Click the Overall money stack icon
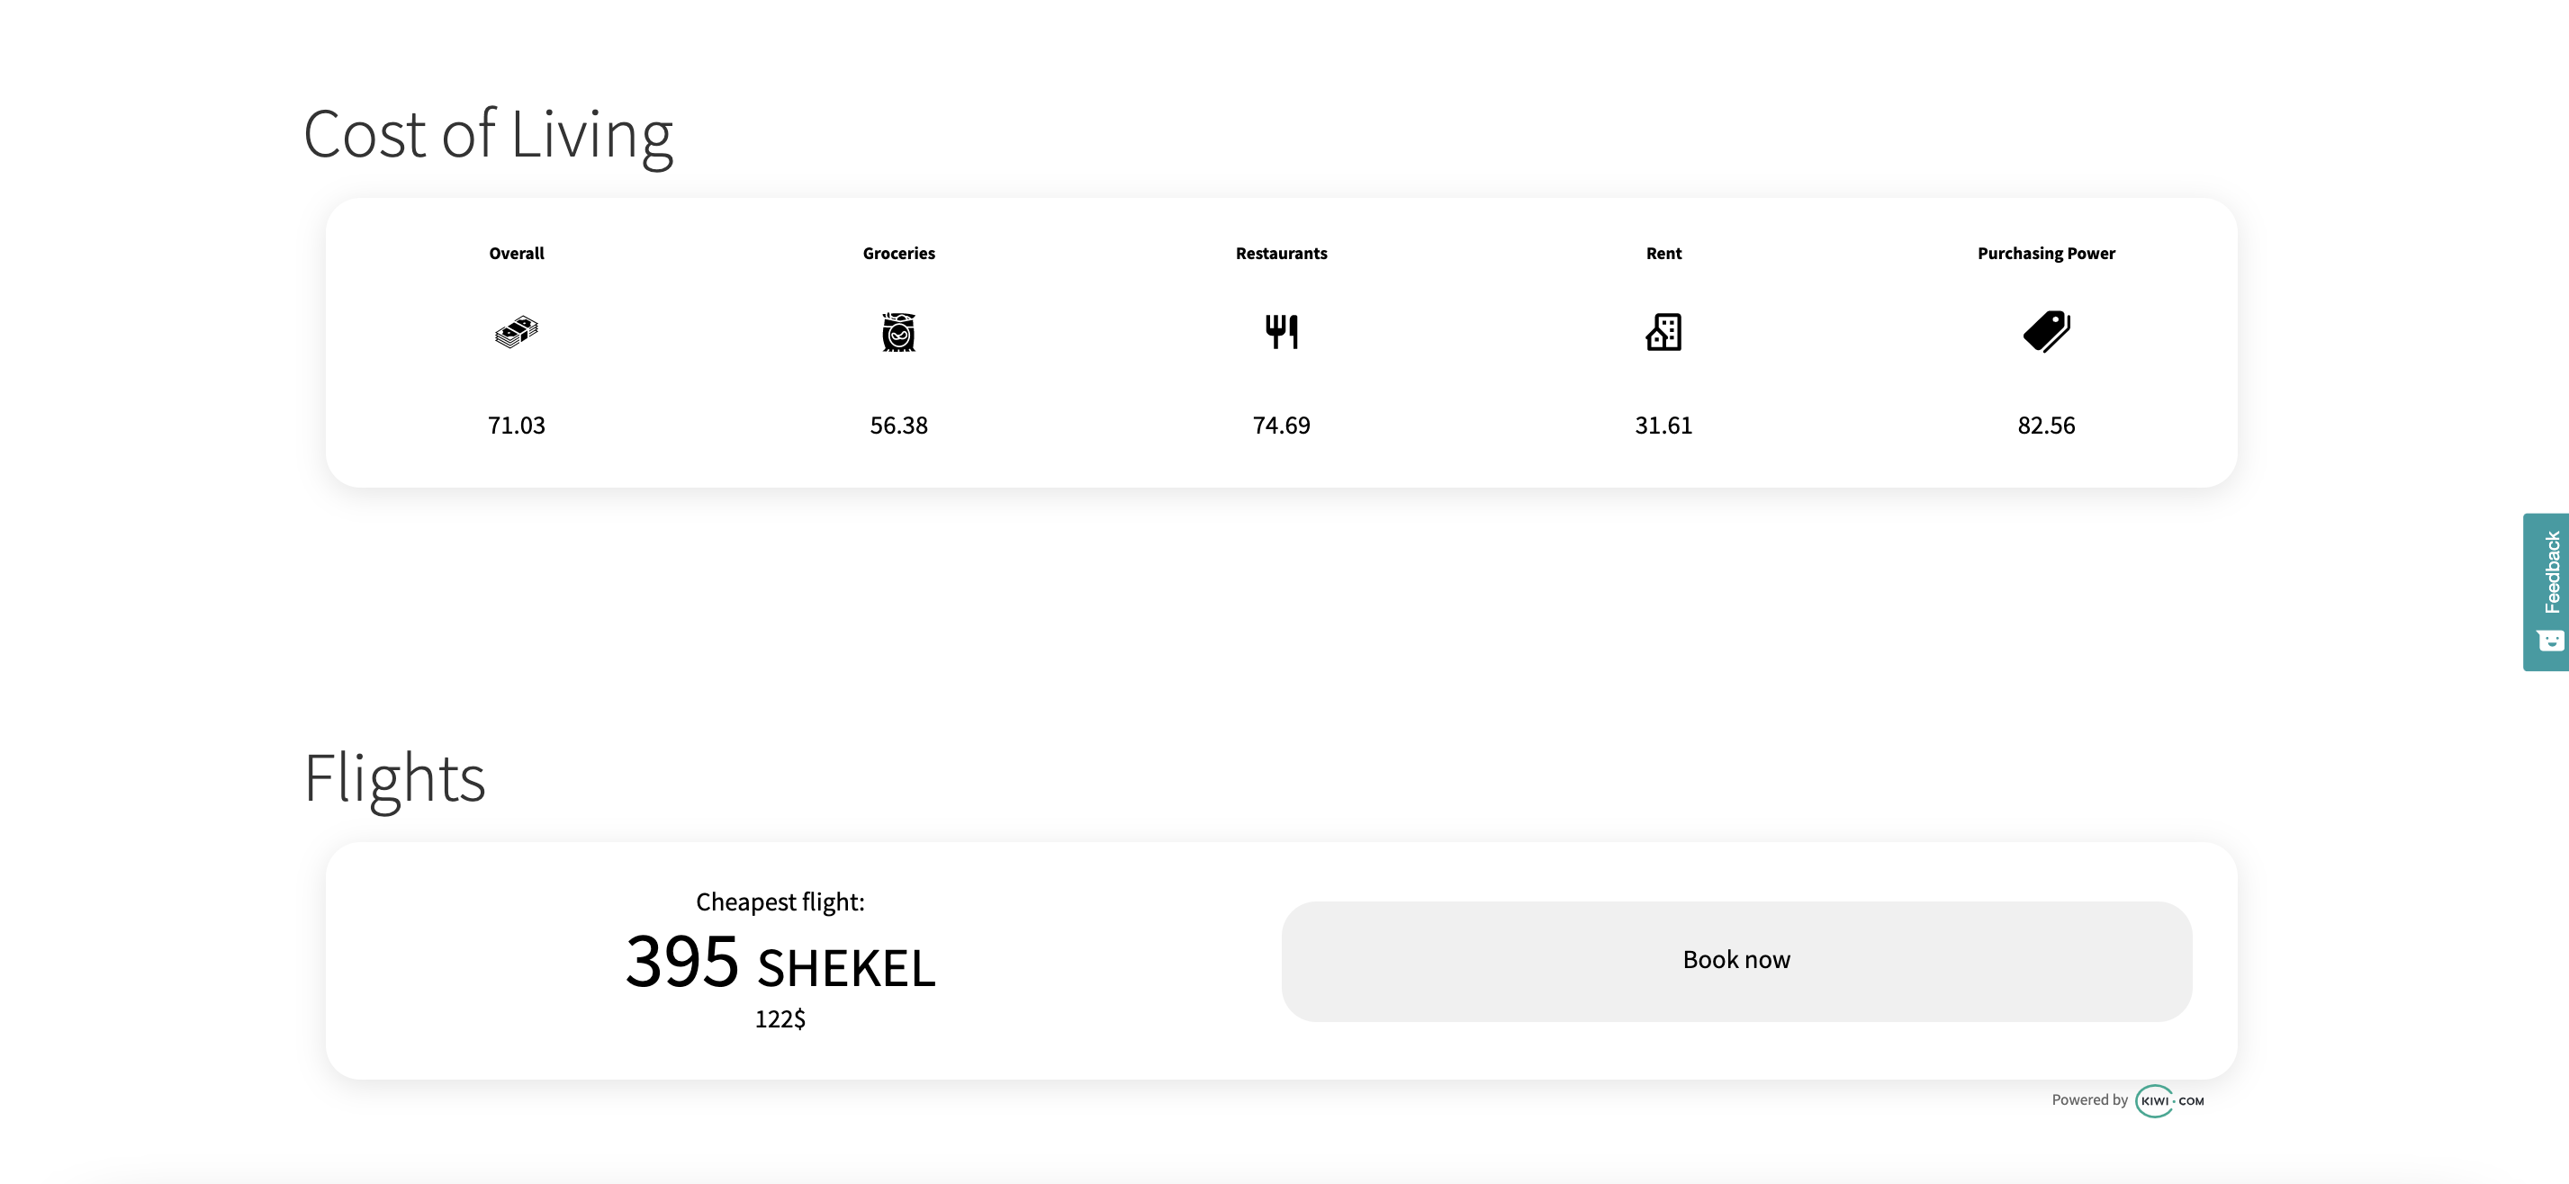Viewport: 2569px width, 1184px height. 517,332
